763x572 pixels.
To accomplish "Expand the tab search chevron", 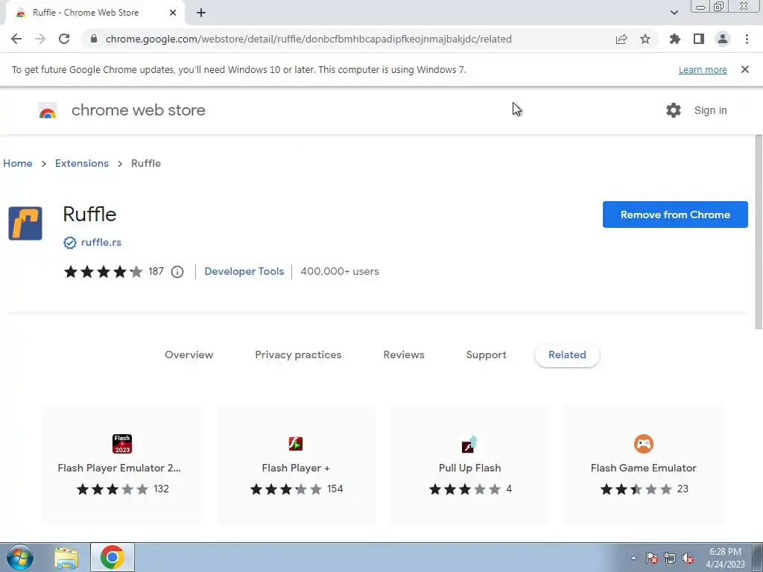I will (674, 13).
